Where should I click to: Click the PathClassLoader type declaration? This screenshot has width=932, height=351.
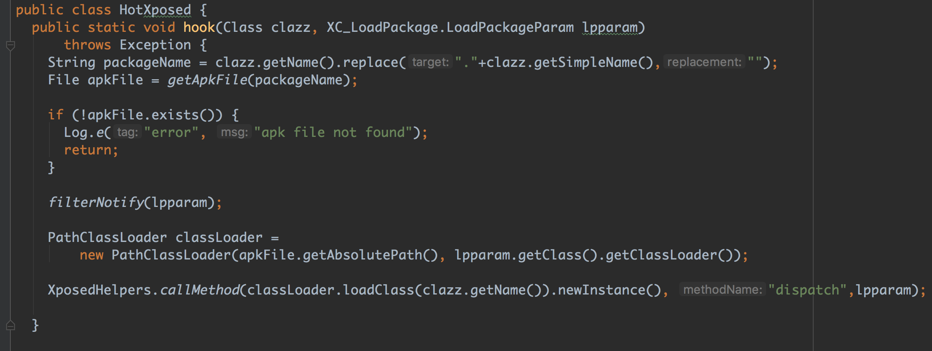tap(107, 238)
